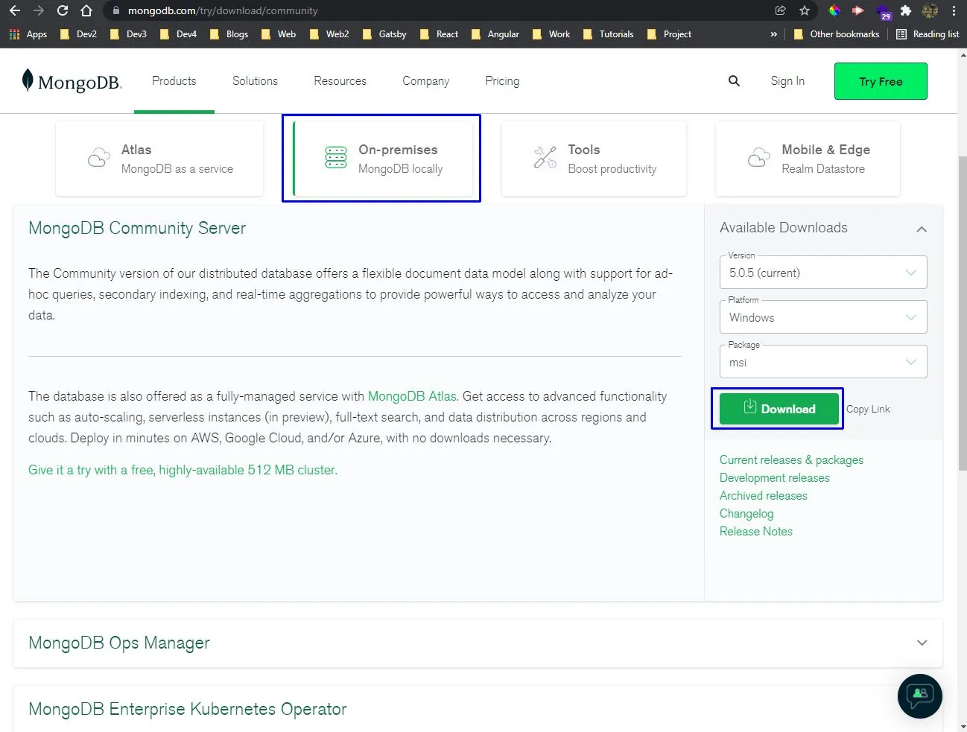Open the React bookmarks folder
This screenshot has width=967, height=732.
coord(440,34)
